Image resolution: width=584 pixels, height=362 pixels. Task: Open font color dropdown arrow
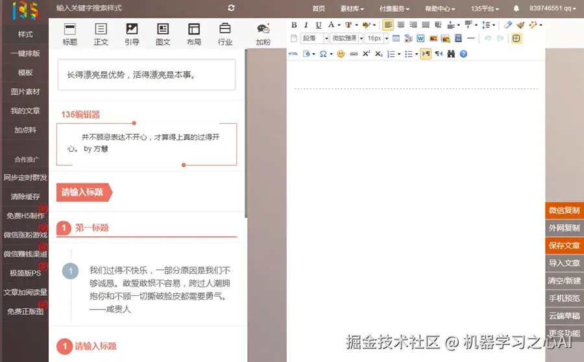(x=339, y=25)
